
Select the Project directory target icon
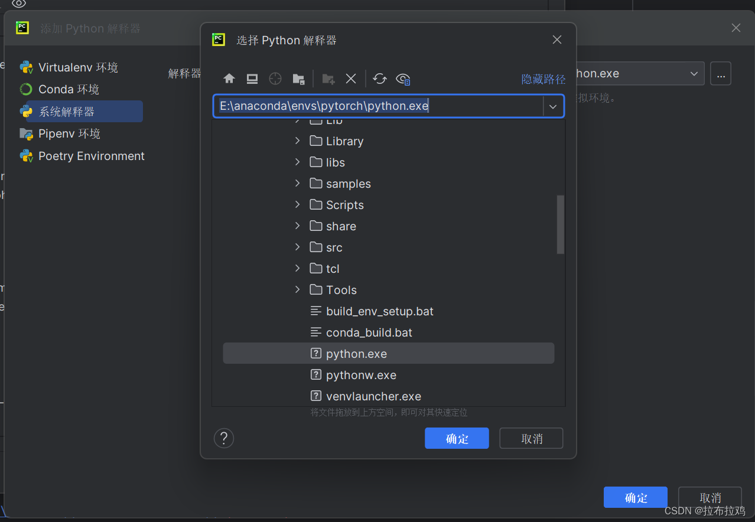point(275,79)
